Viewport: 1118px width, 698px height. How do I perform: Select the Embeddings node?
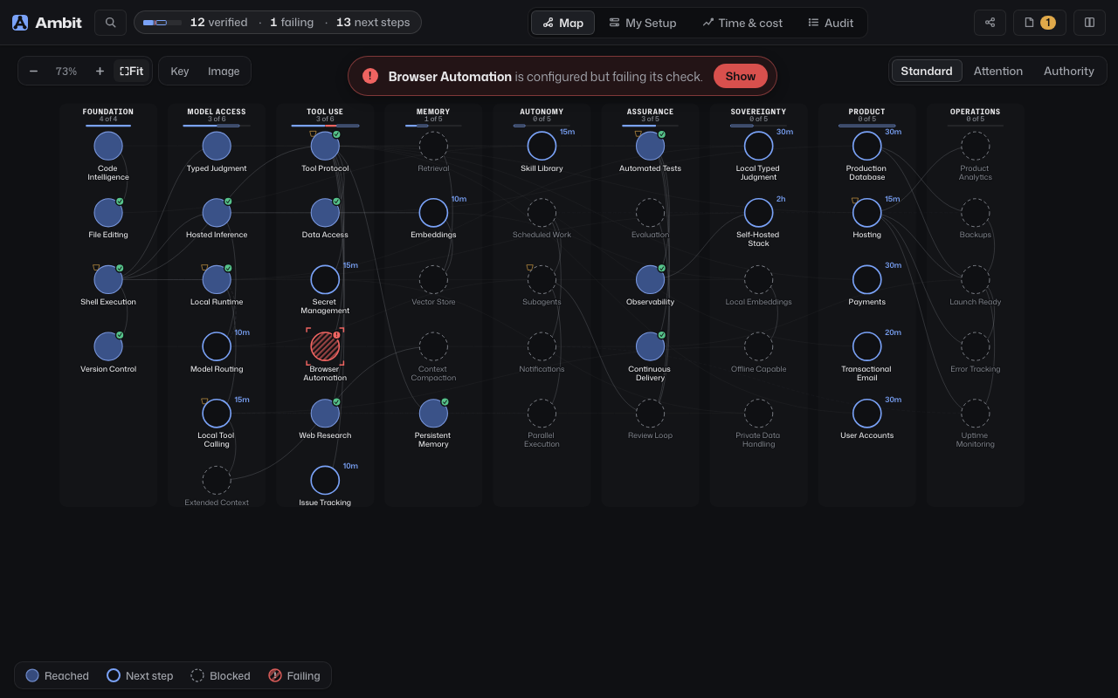pos(433,213)
